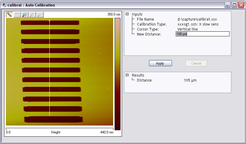Click the calibrat window title icon
This screenshot has width=246, height=144.
4,5
